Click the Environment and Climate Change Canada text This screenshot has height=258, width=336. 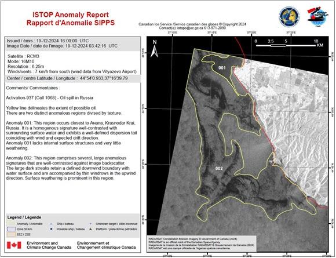49,245
